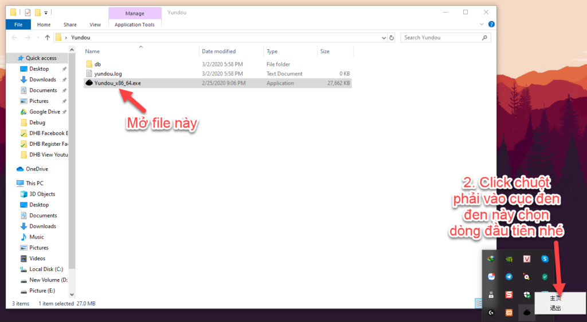Click navigation pane scroll-up arrow
Viewport: 587px width, 322px height.
point(72,50)
